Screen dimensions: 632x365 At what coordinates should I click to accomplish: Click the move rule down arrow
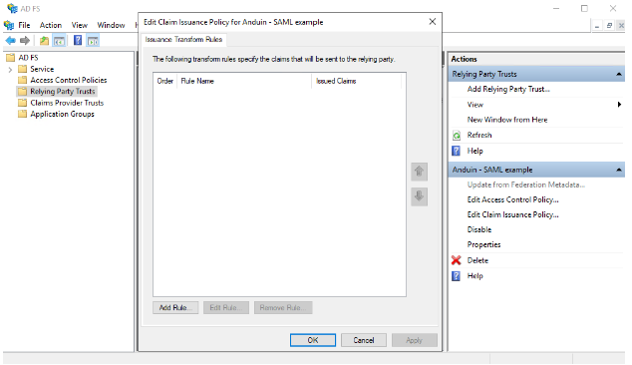[x=420, y=196]
